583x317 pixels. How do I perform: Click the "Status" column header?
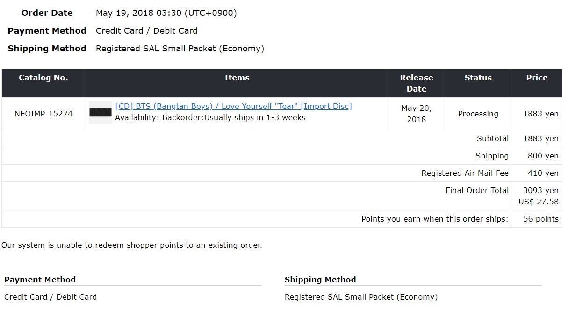tap(478, 78)
